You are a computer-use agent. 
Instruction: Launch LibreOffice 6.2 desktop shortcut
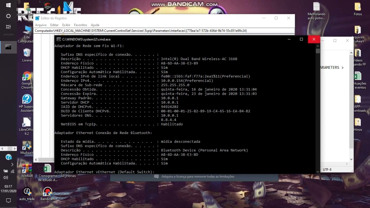coord(27,126)
